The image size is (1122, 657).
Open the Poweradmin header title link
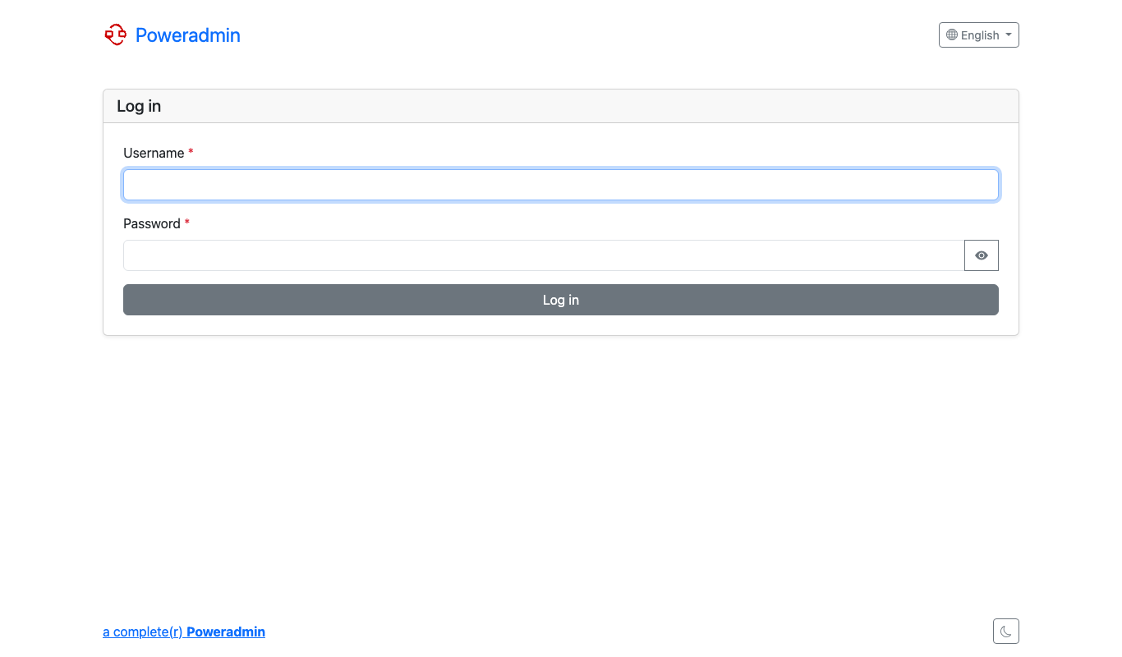pos(188,35)
